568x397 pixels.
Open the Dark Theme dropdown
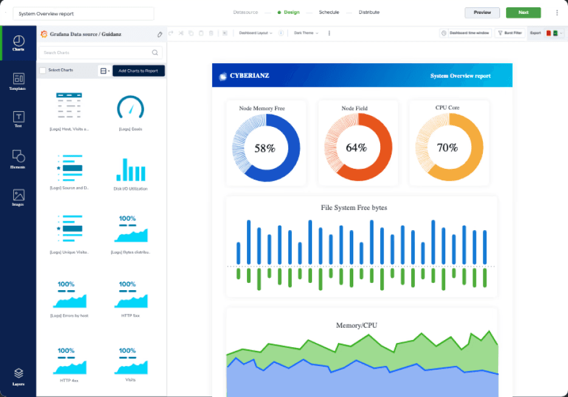306,33
